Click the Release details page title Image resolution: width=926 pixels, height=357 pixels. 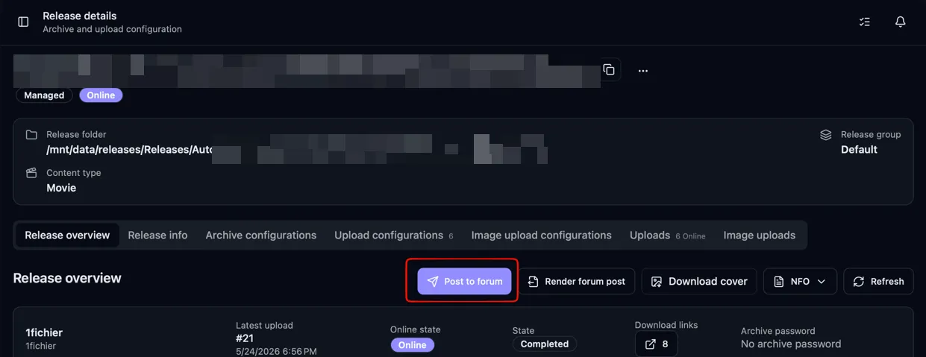(80, 16)
